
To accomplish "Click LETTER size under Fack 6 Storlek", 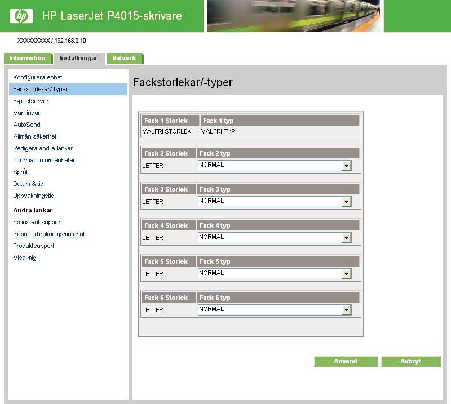I will click(x=153, y=310).
